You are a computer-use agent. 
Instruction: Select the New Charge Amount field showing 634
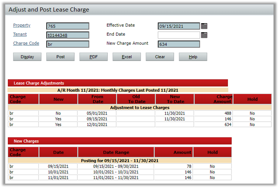pyautogui.click(x=178, y=44)
